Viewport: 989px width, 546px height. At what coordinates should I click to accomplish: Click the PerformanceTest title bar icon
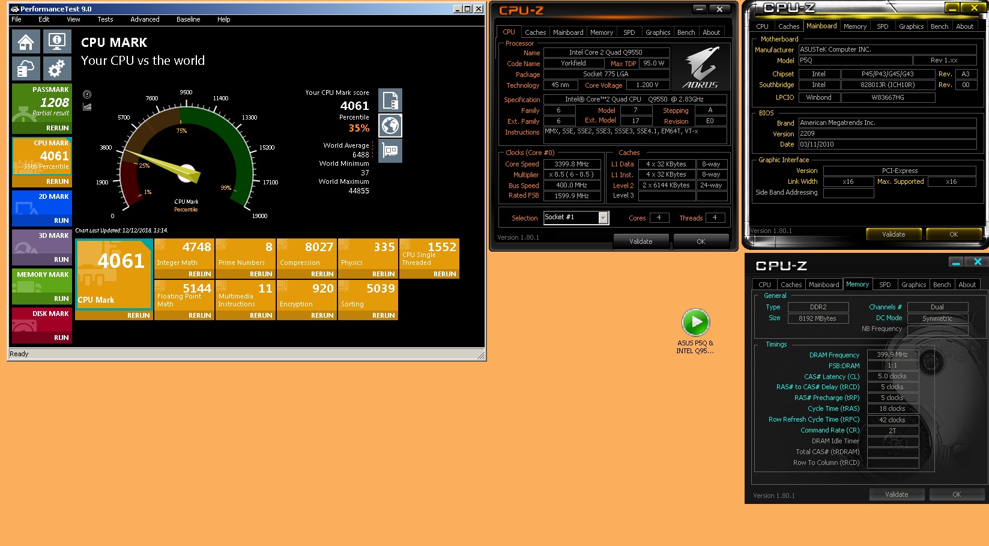click(x=15, y=9)
